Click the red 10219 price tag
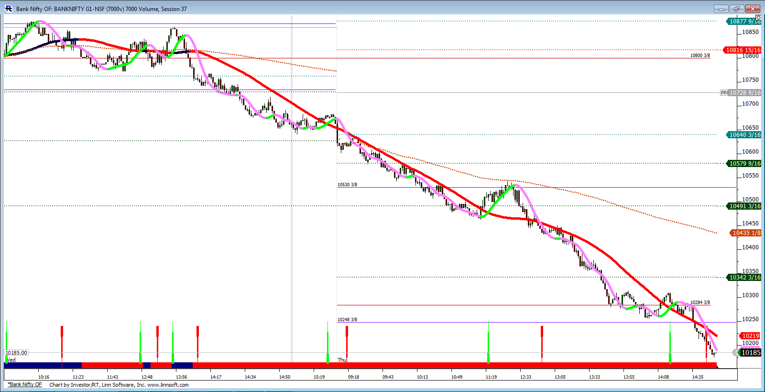765x392 pixels. point(750,336)
